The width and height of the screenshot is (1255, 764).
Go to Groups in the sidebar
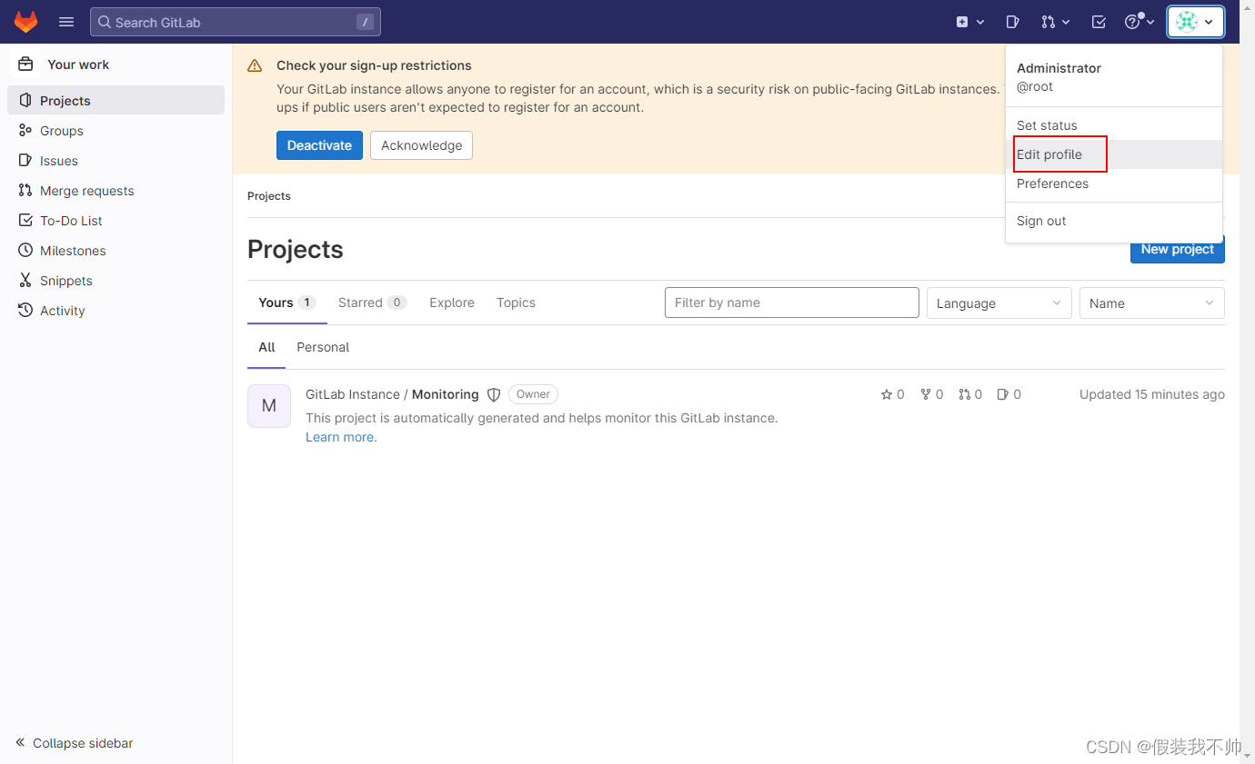point(116,131)
